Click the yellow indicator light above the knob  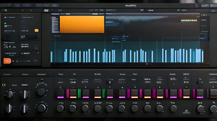point(42,79)
